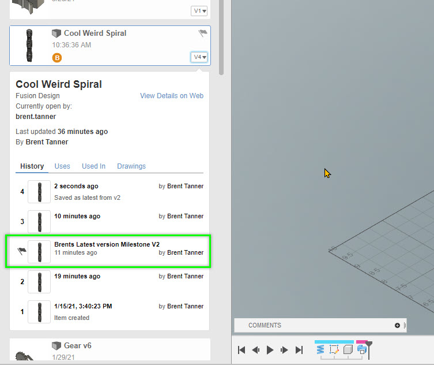Image resolution: width=434 pixels, height=365 pixels.
Task: Select the Sketch feature in the timeline
Action: click(x=334, y=349)
